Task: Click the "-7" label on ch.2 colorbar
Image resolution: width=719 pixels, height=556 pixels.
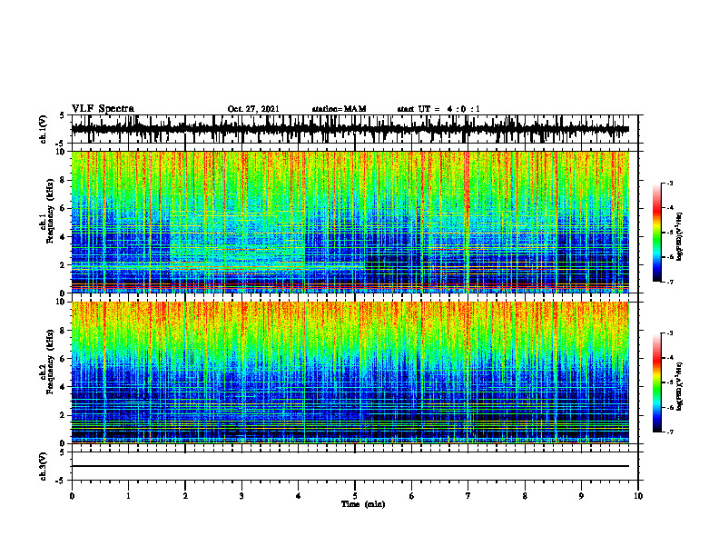Action: [670, 432]
